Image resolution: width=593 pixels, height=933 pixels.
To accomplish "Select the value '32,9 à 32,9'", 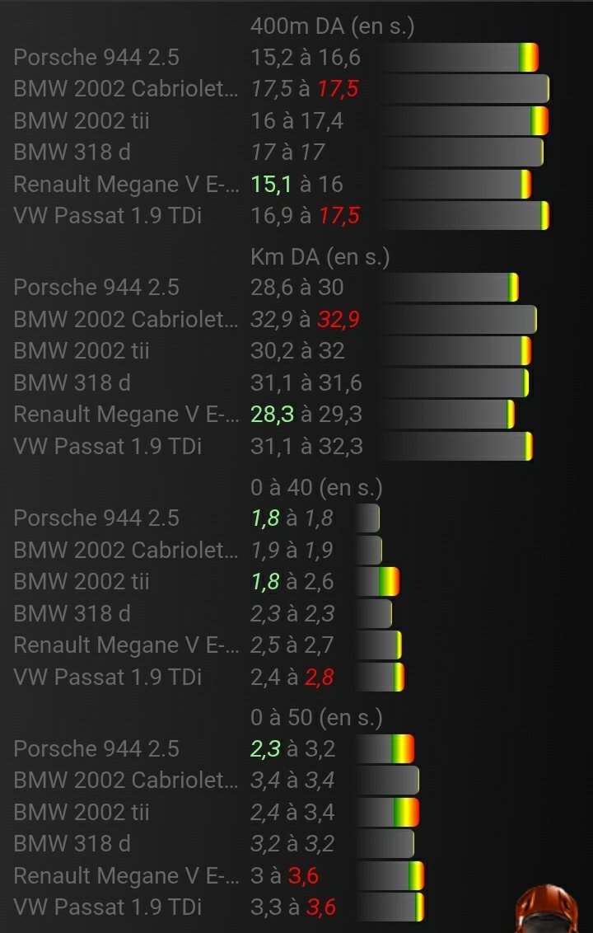I will tap(305, 320).
